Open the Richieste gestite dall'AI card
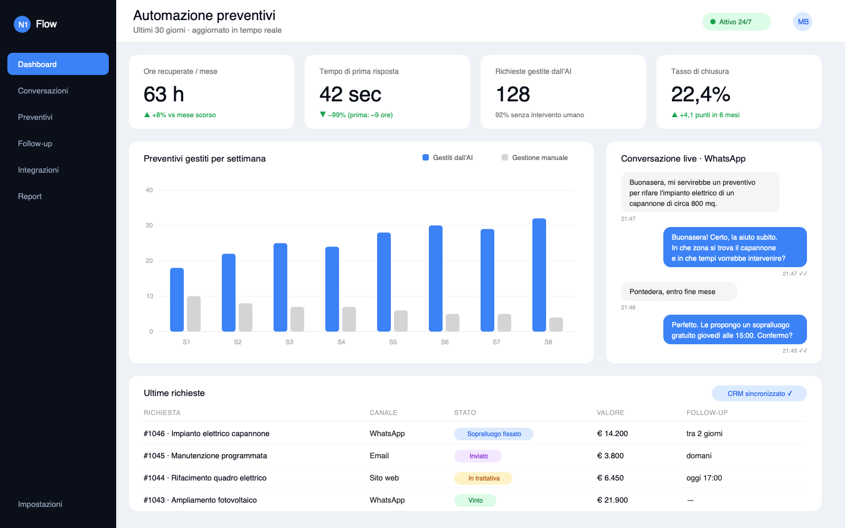This screenshot has width=845, height=528. point(563,92)
